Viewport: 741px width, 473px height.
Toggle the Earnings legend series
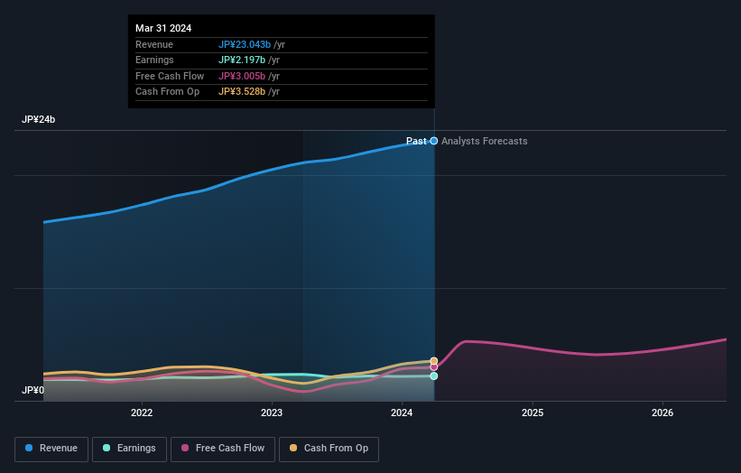coord(129,449)
